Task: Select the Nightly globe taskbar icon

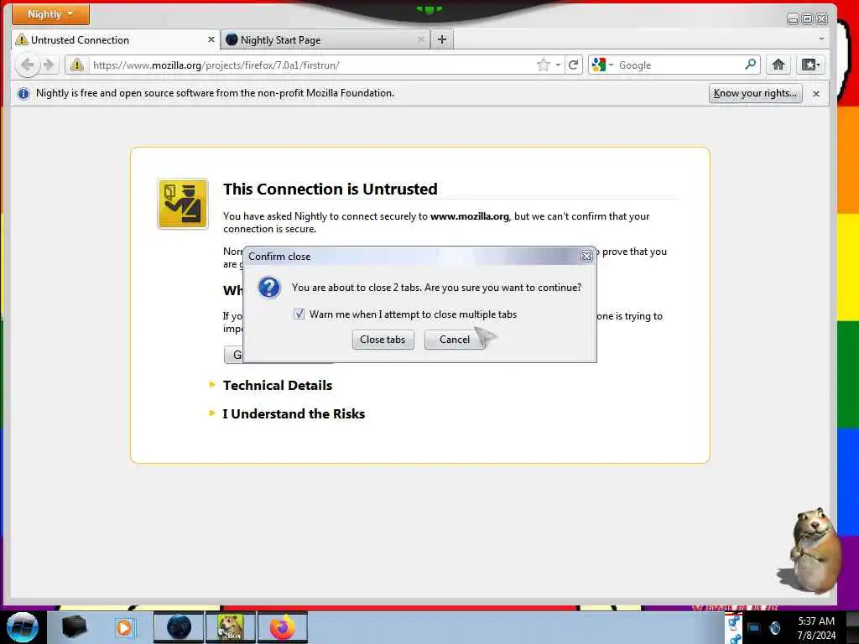Action: click(179, 627)
